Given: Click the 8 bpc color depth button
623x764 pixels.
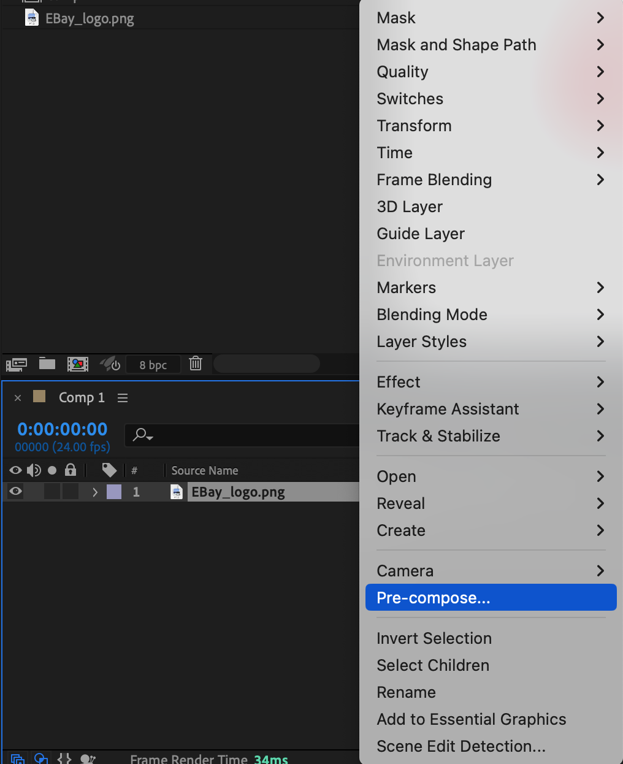Looking at the screenshot, I should [x=153, y=365].
